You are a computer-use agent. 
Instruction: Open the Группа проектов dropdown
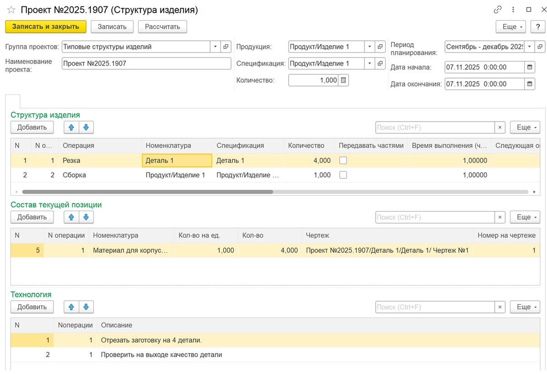[x=214, y=47]
